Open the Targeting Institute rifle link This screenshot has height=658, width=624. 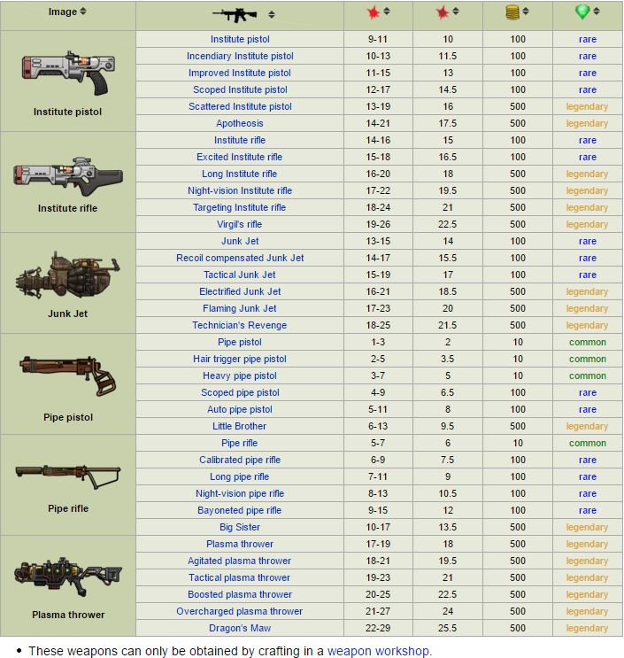(x=240, y=207)
